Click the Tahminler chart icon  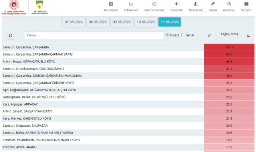(x=131, y=4)
